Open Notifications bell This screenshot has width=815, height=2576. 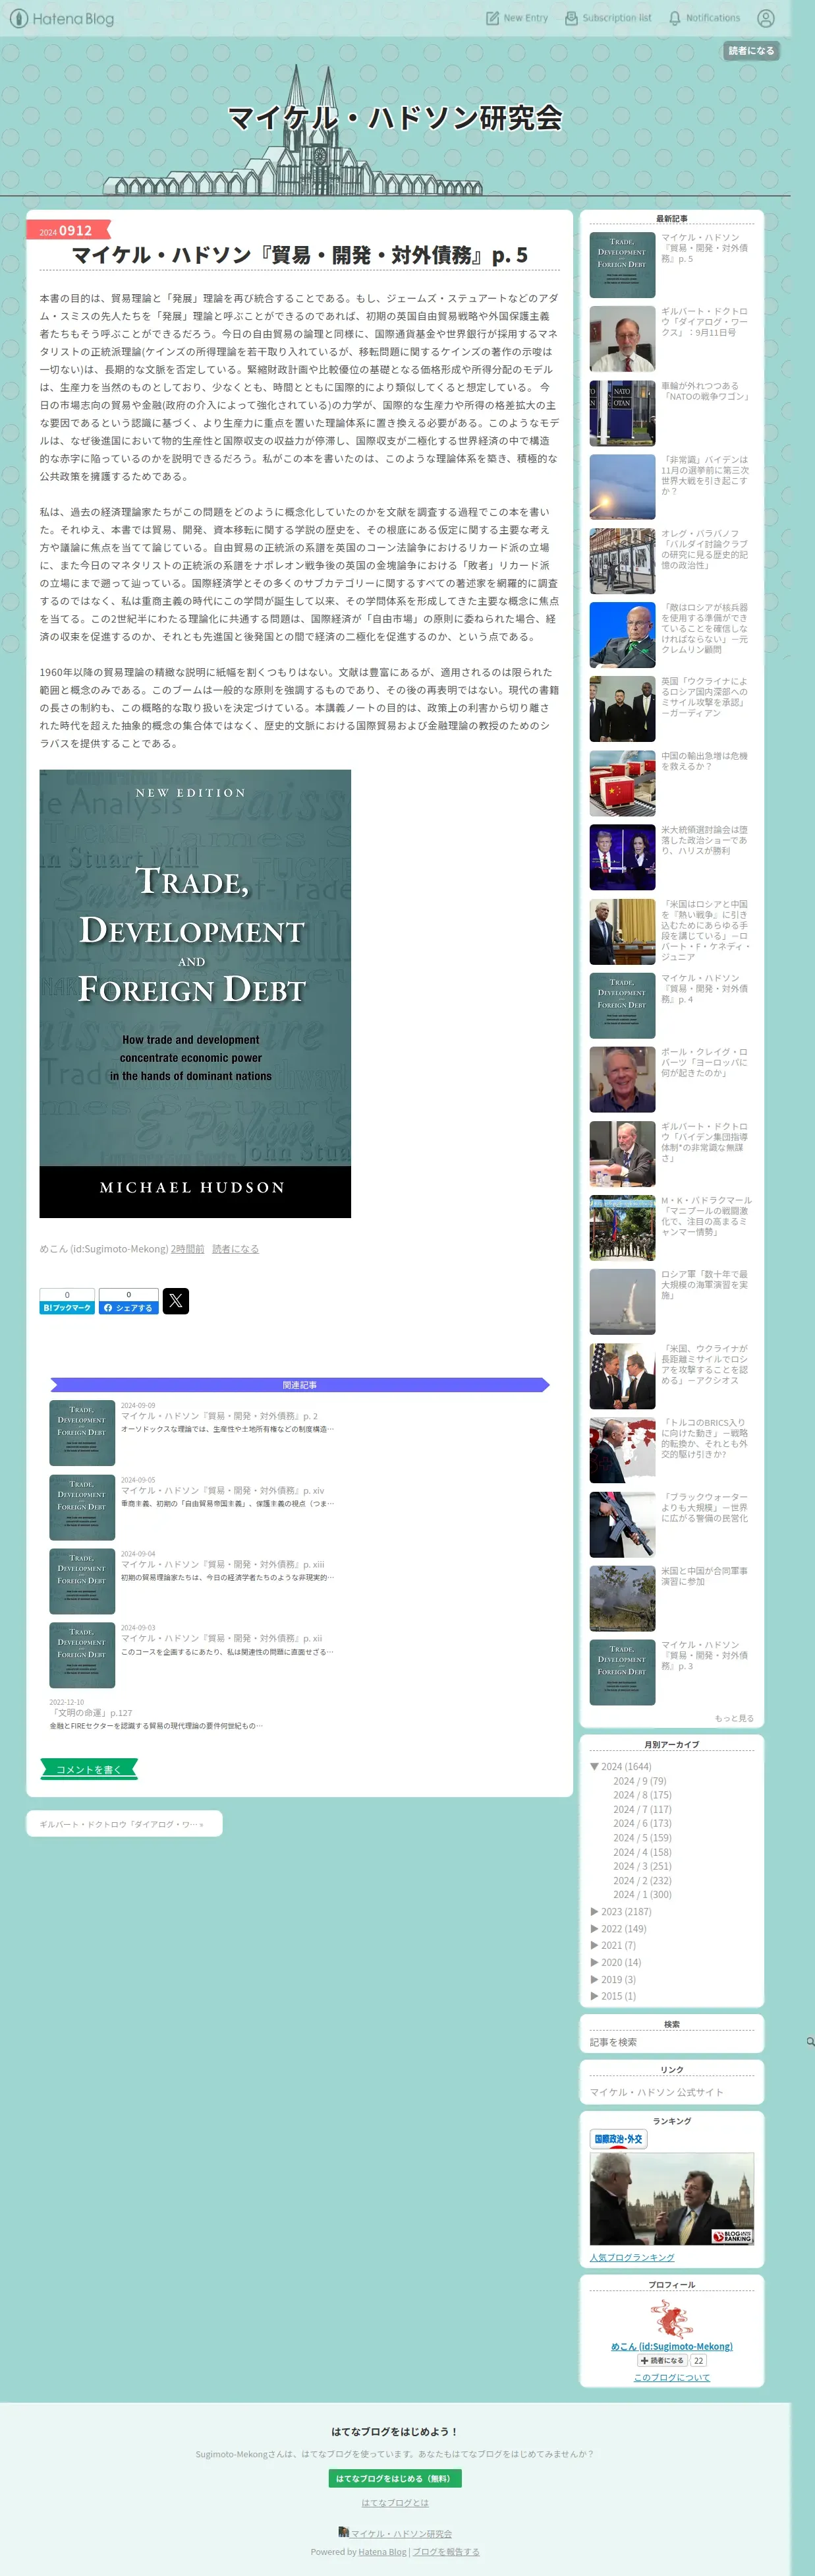coord(704,18)
